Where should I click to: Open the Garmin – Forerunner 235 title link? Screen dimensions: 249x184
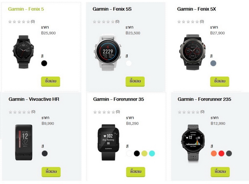[x=204, y=99]
